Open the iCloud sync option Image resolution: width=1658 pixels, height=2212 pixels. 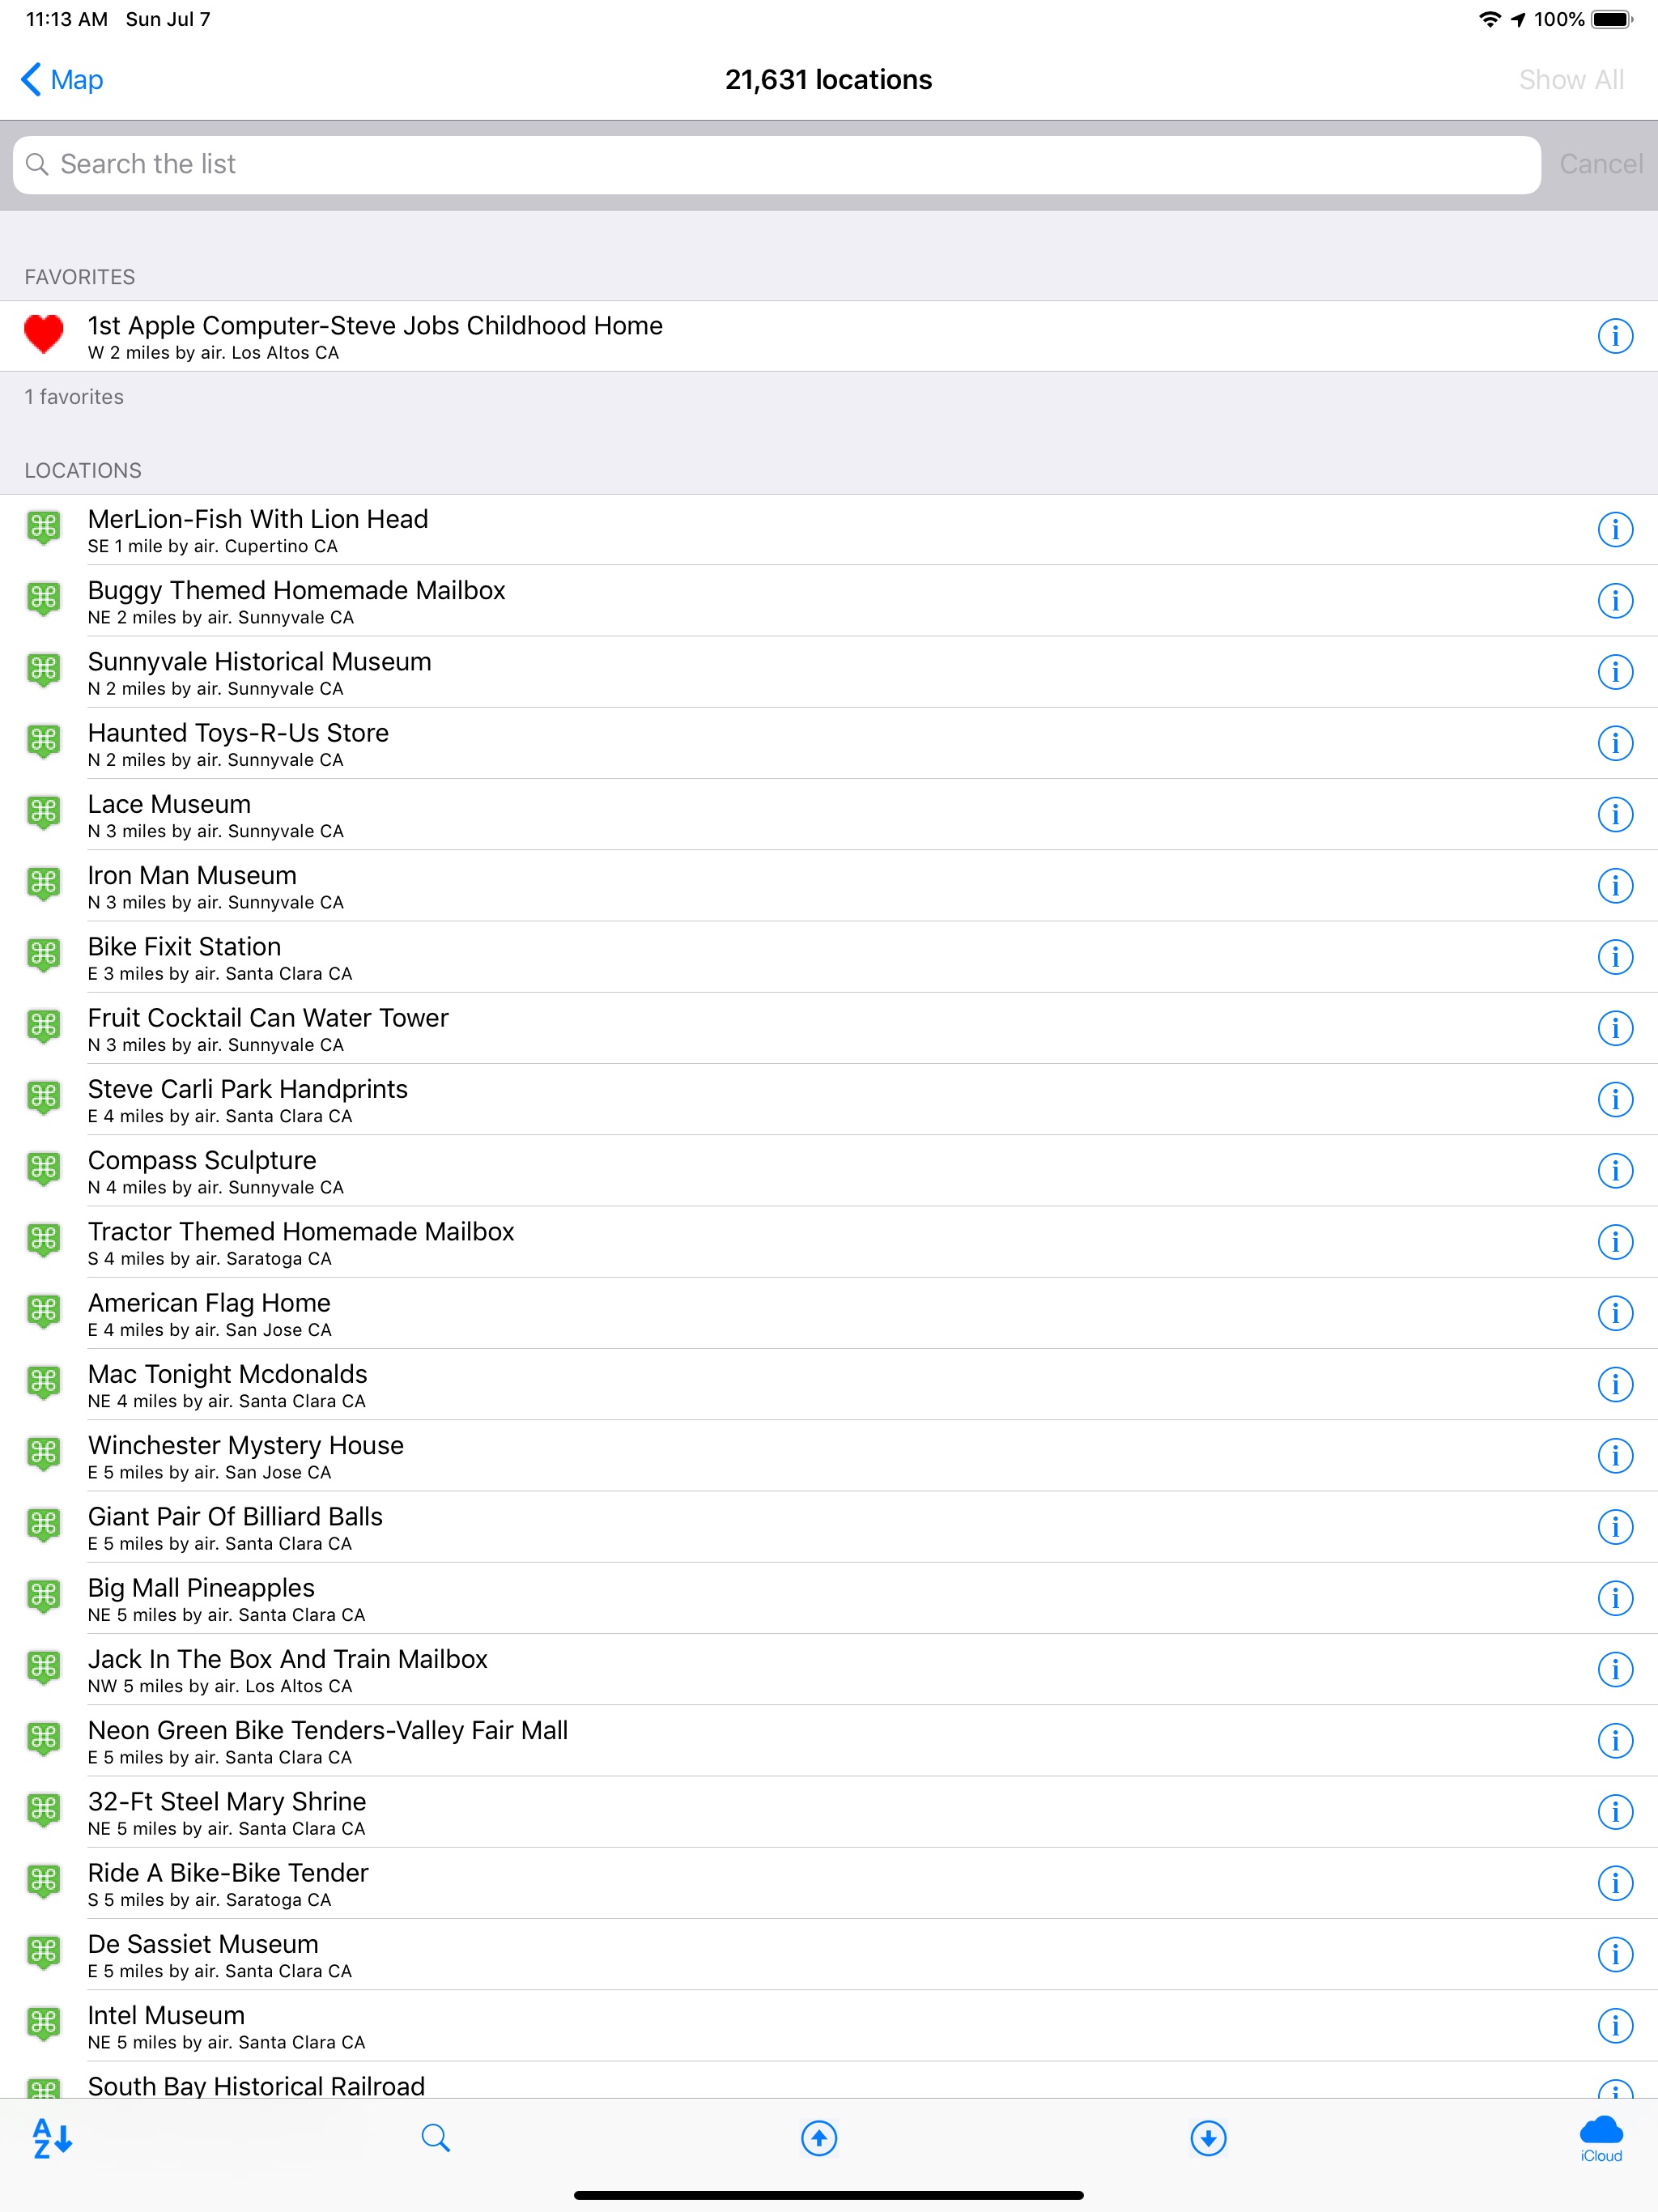pyautogui.click(x=1601, y=2138)
